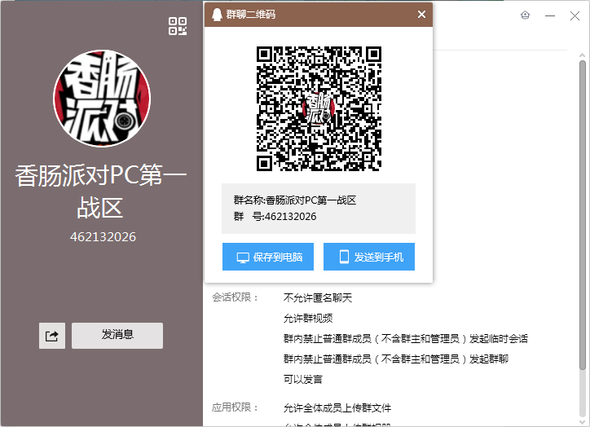
Task: Click the penguin logo in QR dialog title
Action: tap(217, 15)
